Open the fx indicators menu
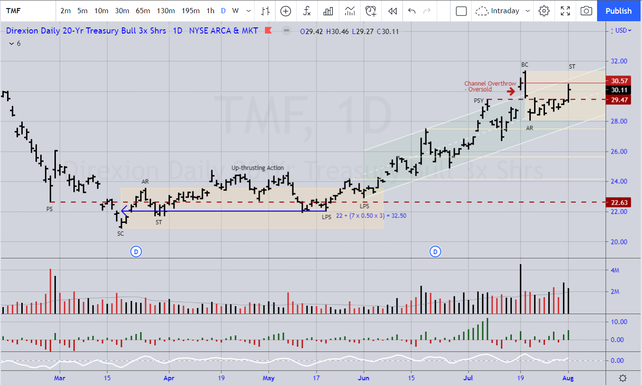 coord(307,11)
